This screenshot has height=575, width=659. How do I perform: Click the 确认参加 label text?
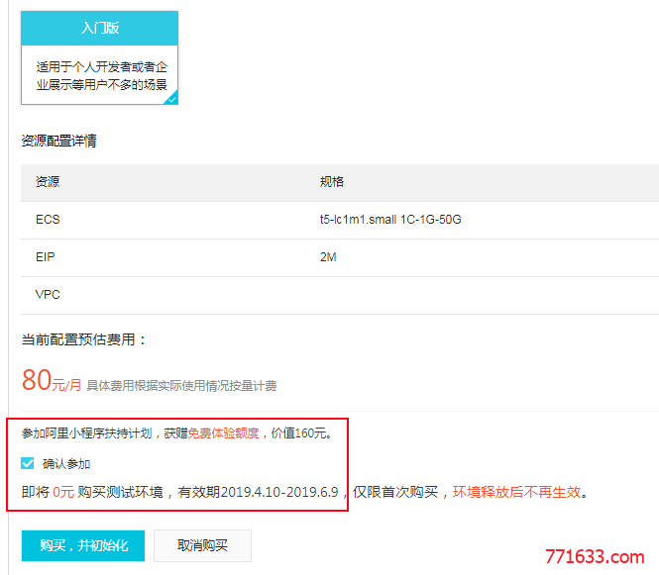[x=66, y=464]
